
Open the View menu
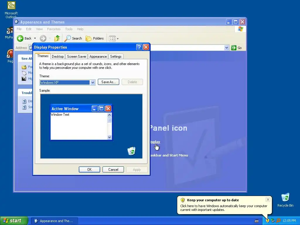pos(39,29)
